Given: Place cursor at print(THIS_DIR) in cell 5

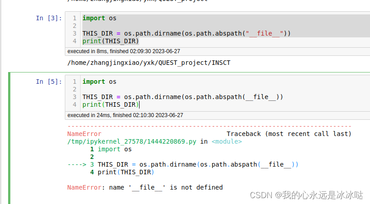Looking at the screenshot, I should pyautogui.click(x=110, y=104).
